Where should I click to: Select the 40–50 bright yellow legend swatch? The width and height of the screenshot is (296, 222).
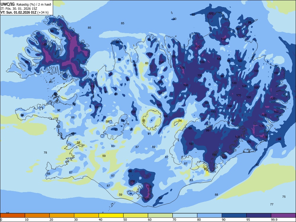(x=111, y=215)
